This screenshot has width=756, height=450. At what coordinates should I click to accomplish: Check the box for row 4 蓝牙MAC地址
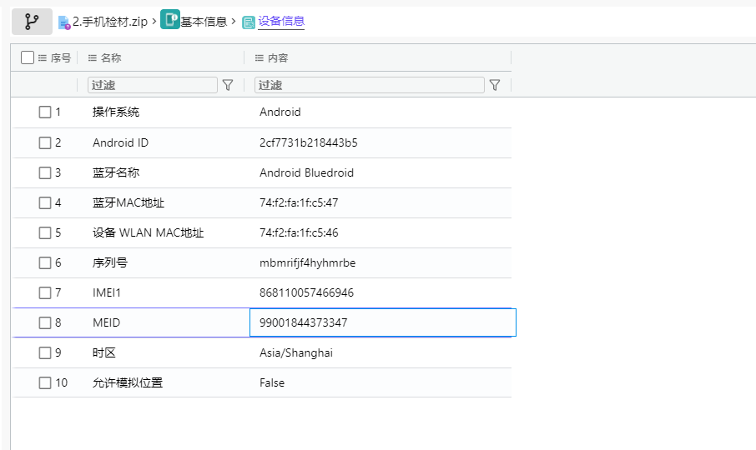tap(45, 202)
